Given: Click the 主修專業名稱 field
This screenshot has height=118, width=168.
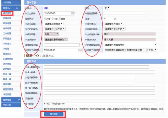Looking at the screenshot, I should 130,34.
